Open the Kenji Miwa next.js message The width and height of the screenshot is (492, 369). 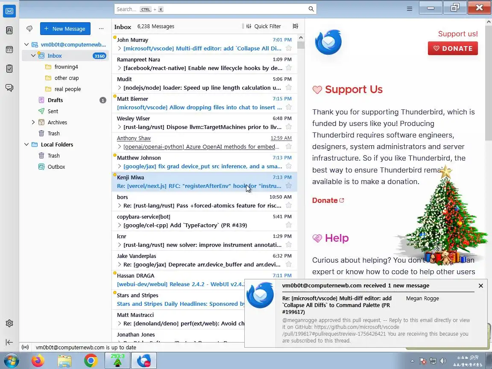point(205,182)
